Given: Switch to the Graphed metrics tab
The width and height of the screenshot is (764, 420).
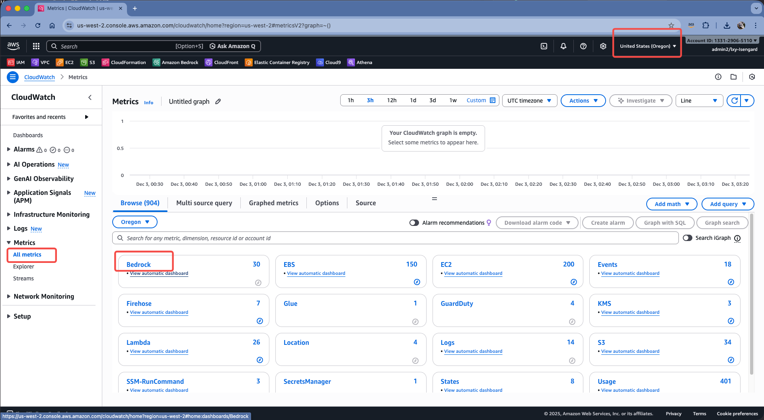Looking at the screenshot, I should coord(273,203).
